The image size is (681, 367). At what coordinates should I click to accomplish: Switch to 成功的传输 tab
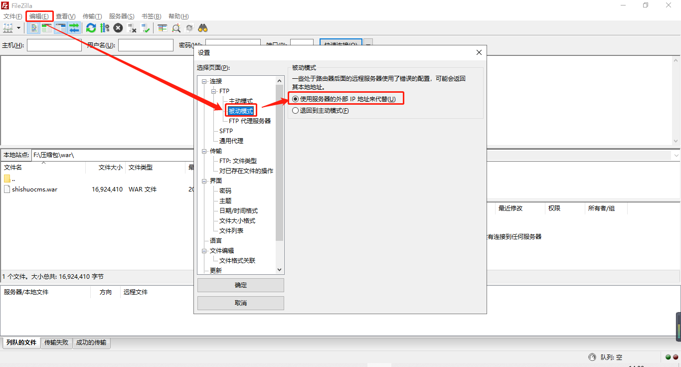(91, 343)
